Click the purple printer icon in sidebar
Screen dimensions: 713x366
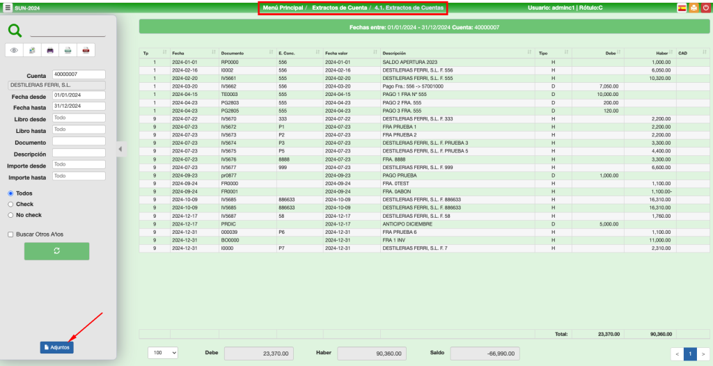pyautogui.click(x=49, y=50)
